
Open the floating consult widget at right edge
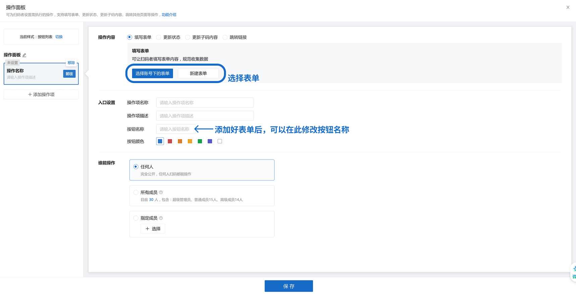click(x=574, y=272)
